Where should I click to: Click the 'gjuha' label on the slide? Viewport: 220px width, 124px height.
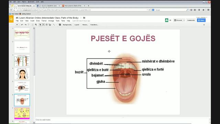101,82
